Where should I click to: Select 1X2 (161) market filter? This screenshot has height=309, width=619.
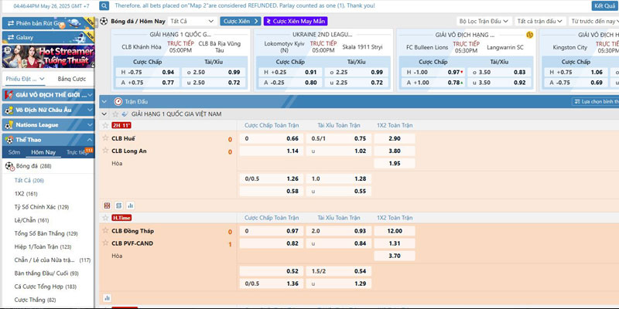tap(26, 194)
